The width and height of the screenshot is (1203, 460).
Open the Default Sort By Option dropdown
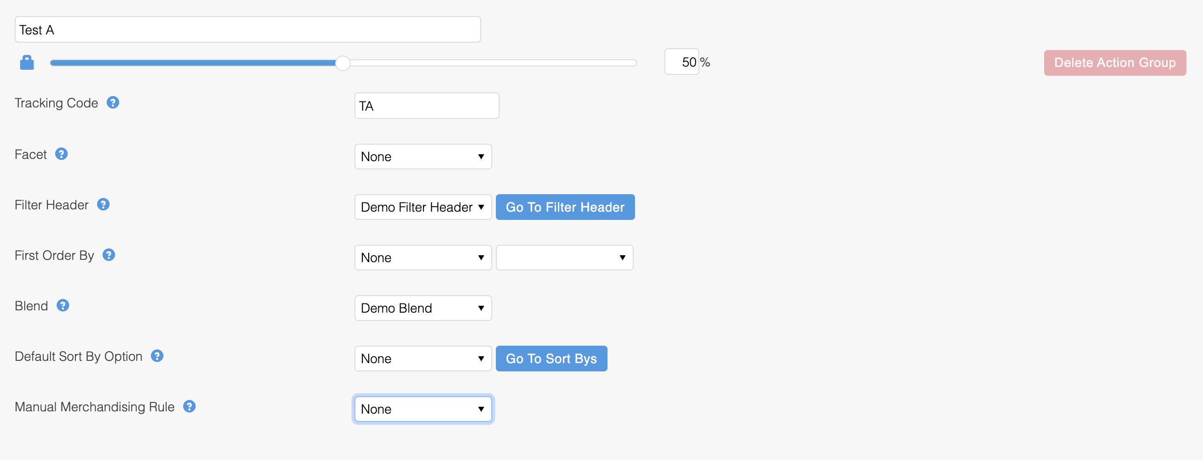(x=422, y=358)
